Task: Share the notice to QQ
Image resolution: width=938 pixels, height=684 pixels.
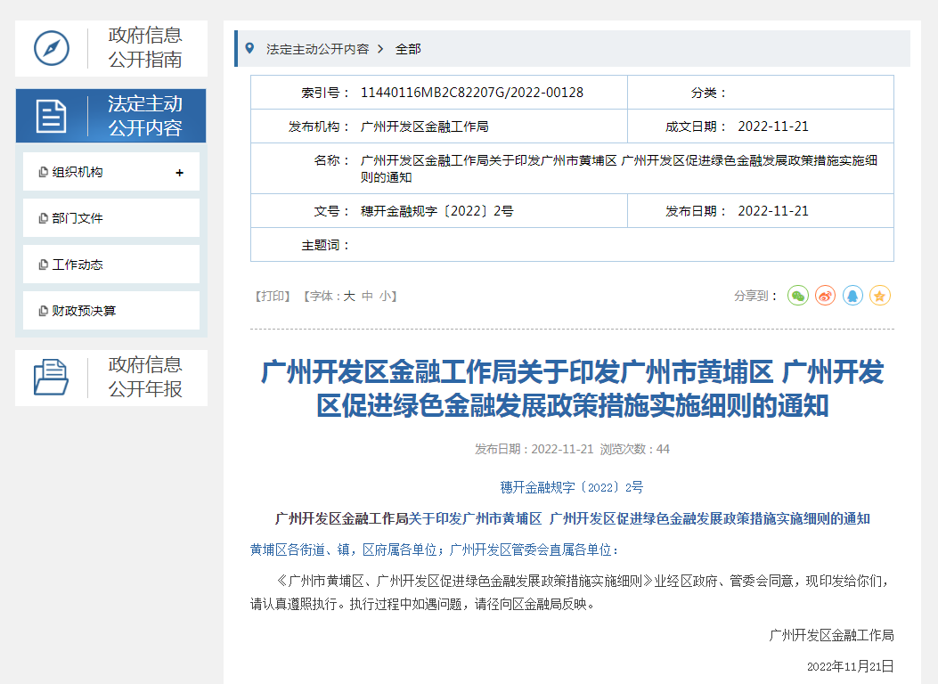Action: (x=852, y=296)
